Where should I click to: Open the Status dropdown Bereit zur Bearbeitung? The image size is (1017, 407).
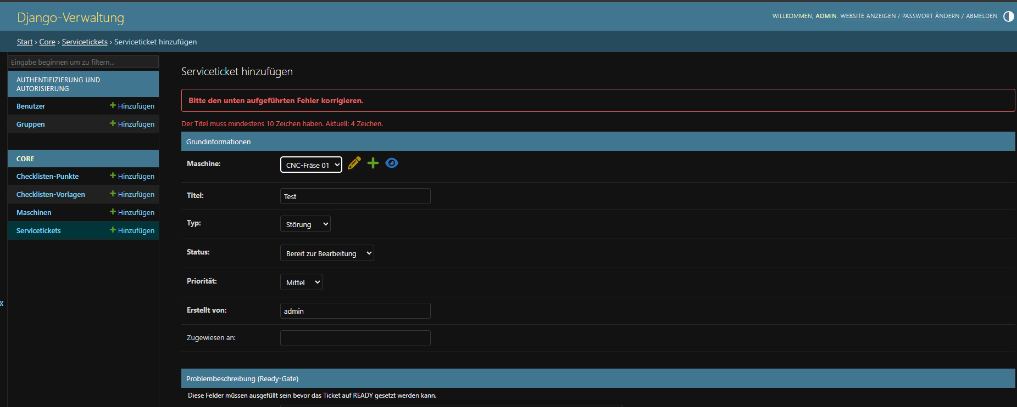point(327,253)
